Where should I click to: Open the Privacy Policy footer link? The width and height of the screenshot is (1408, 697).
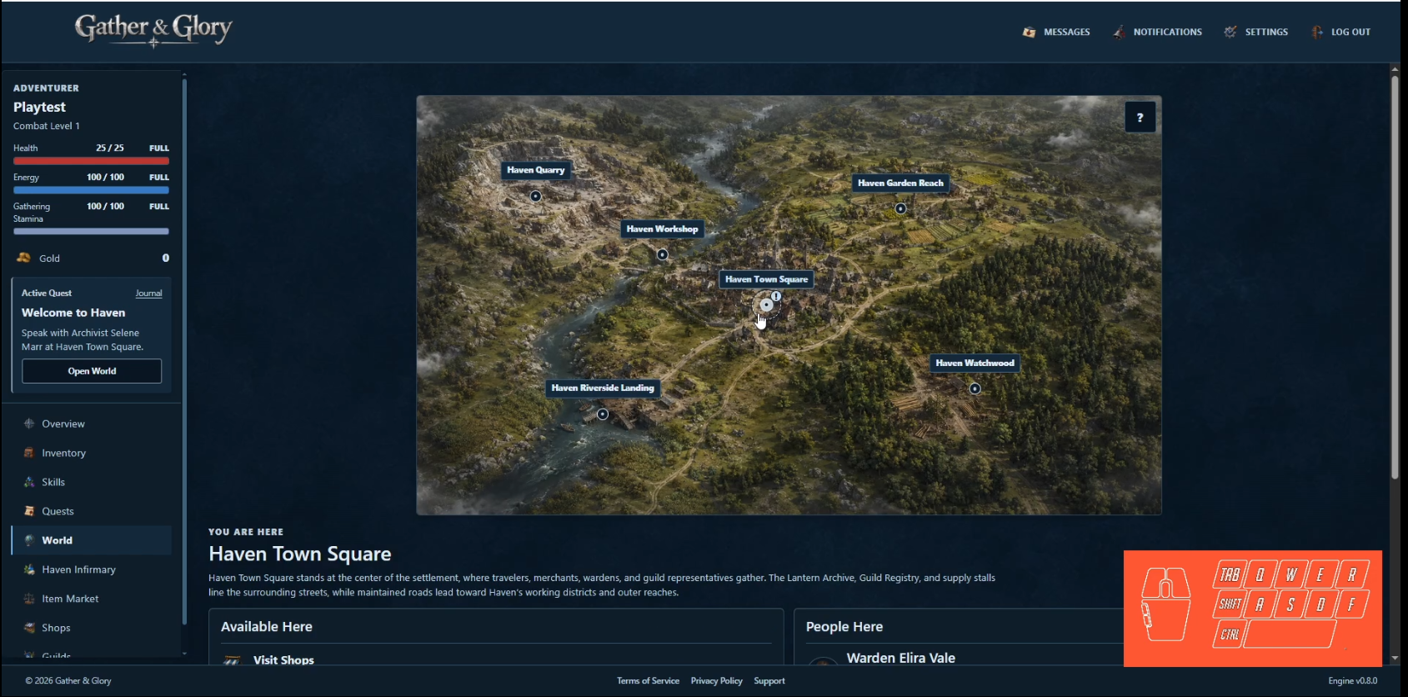(x=716, y=681)
